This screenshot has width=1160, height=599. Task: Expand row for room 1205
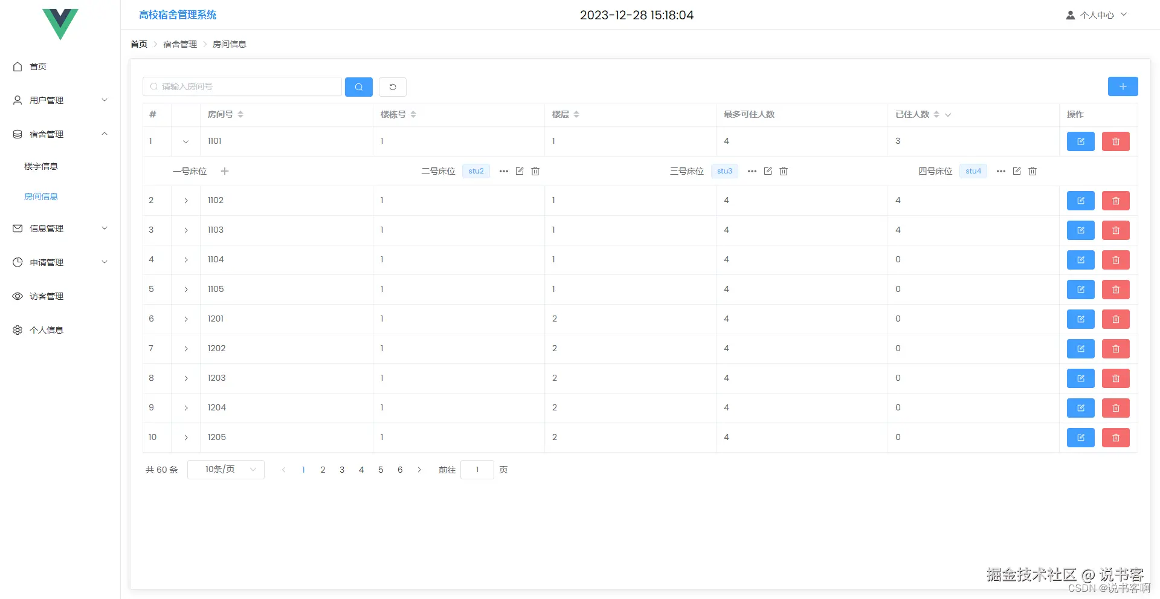tap(185, 438)
